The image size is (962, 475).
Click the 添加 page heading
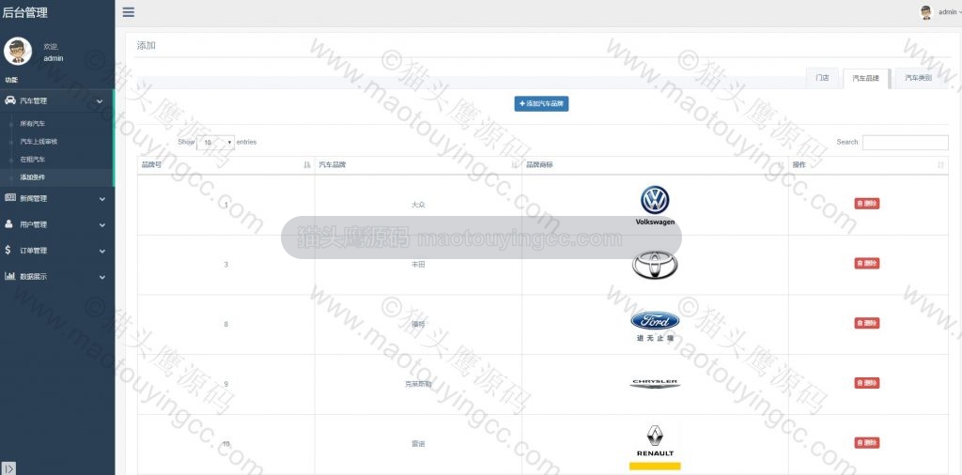coord(146,45)
